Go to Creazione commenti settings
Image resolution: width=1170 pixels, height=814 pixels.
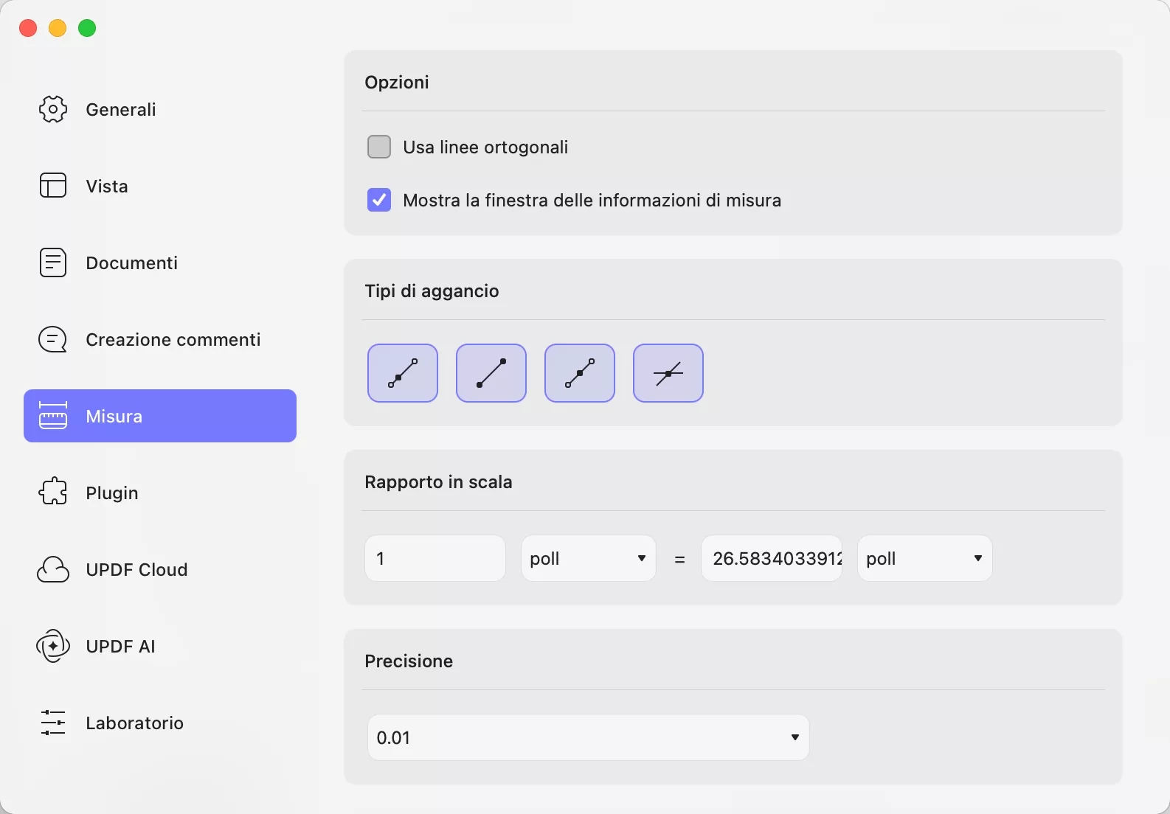pyautogui.click(x=173, y=339)
